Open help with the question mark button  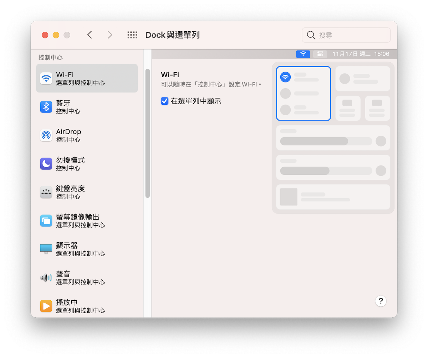(x=381, y=301)
